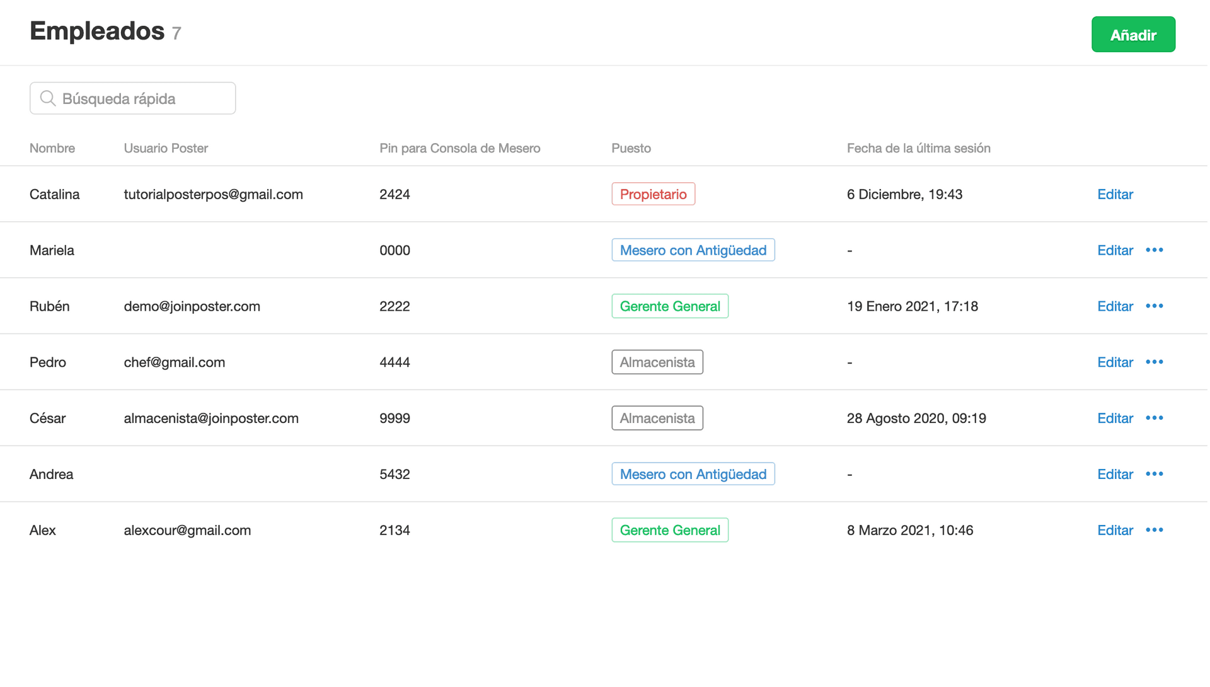Select the name Rubén
1210x687 pixels.
click(49, 306)
